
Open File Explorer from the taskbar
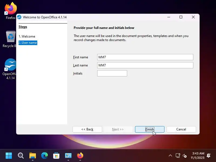tap(33, 156)
